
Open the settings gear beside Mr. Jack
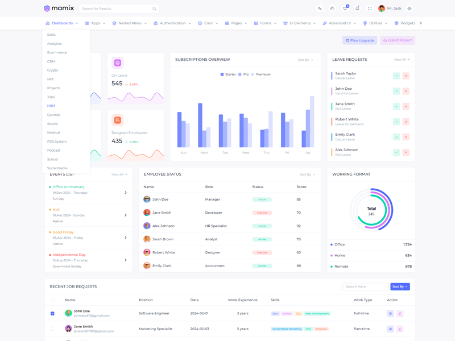click(409, 9)
